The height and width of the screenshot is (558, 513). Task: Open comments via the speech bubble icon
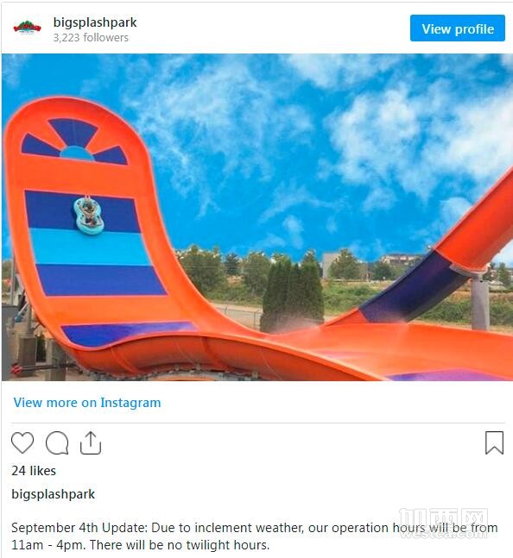(57, 442)
